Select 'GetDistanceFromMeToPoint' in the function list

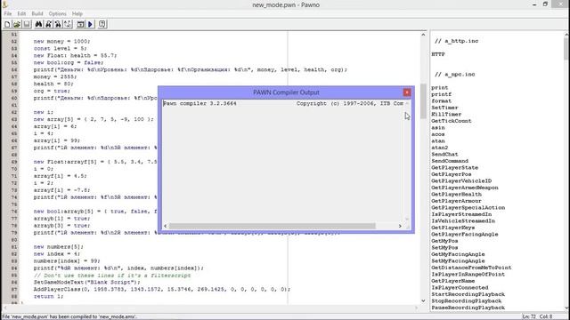471,268
